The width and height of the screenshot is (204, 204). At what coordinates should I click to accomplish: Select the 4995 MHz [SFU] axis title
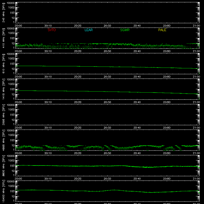coord(3,140)
